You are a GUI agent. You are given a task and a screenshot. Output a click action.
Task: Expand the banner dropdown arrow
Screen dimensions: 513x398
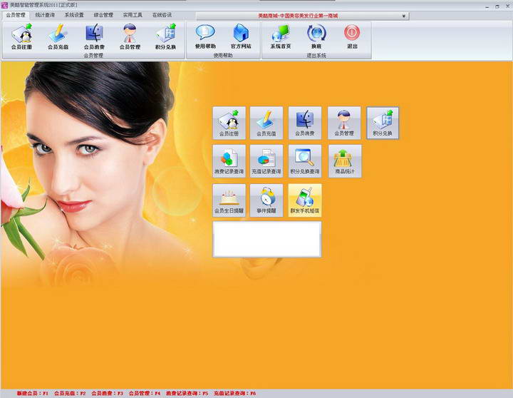[x=404, y=16]
